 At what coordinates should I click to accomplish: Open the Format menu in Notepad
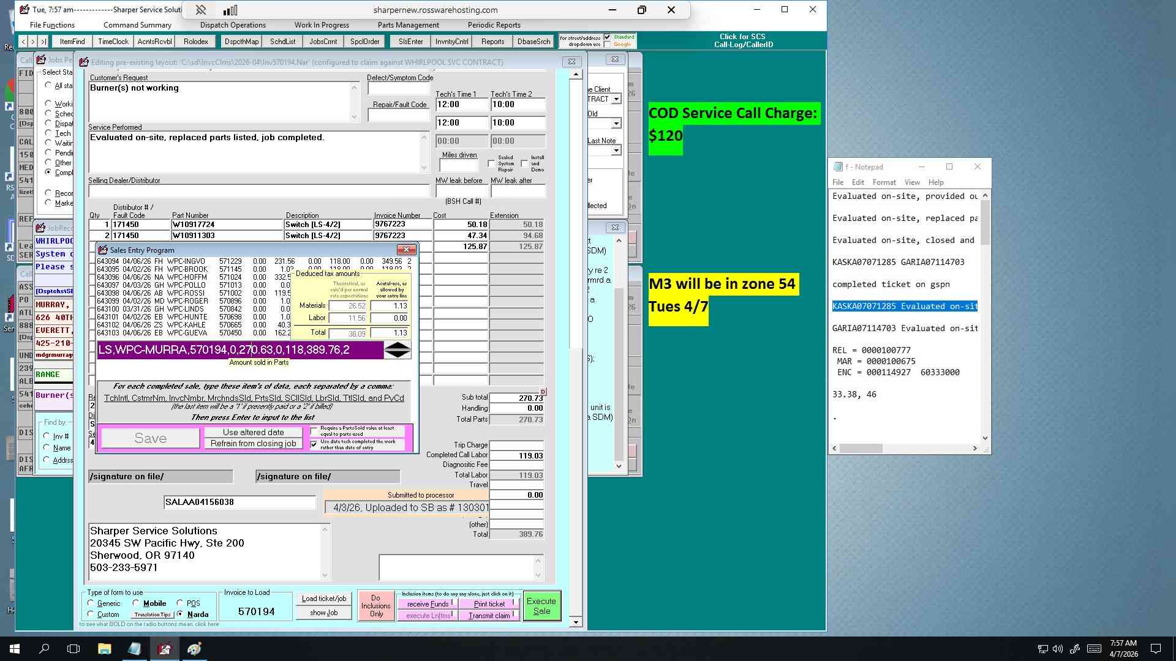pos(884,182)
